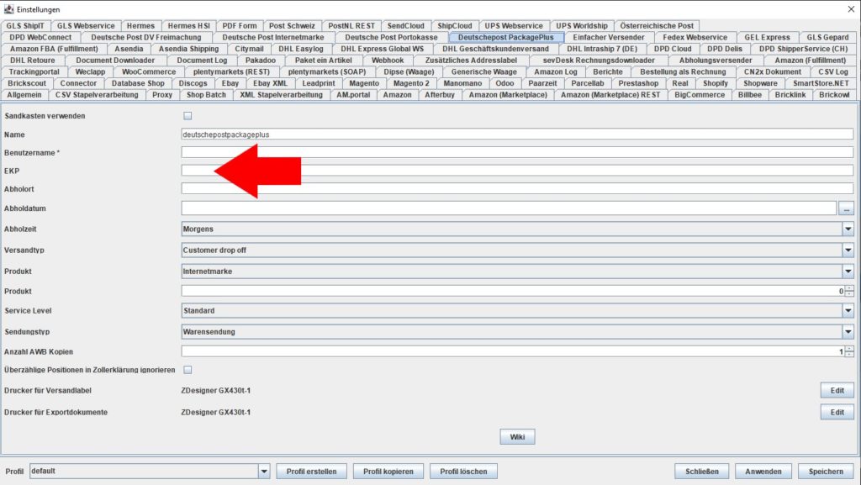Select the Webhook tab

(x=388, y=61)
